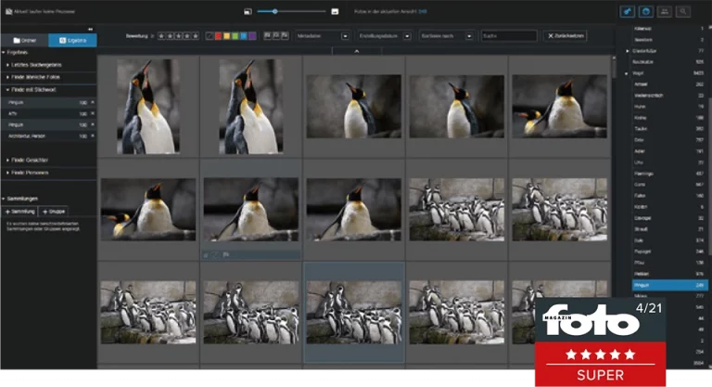Remove the Architektur, Person keyword with its X

point(92,135)
